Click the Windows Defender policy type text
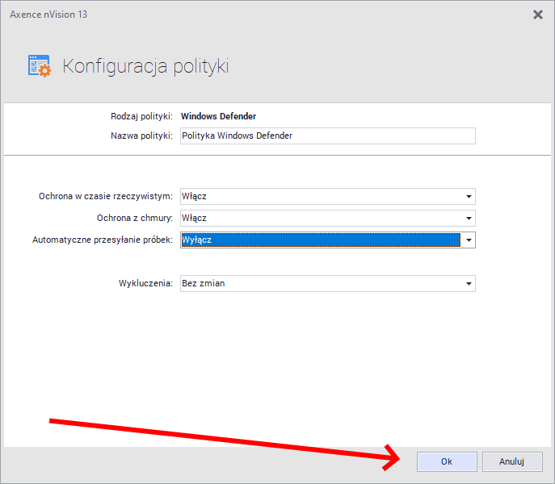This screenshot has width=555, height=484. tap(218, 116)
